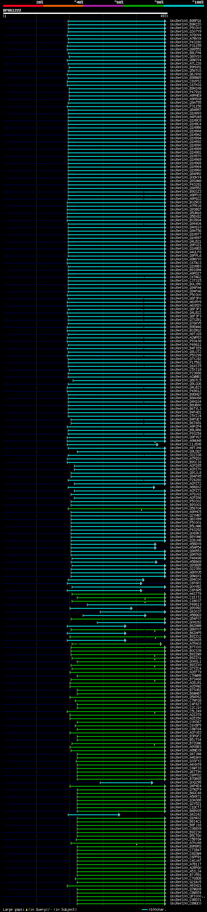Click the UniRef100_C4GJA7 label
The image size is (207, 912).
[x=185, y=860]
